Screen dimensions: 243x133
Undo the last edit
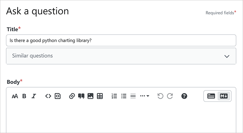(x=160, y=96)
